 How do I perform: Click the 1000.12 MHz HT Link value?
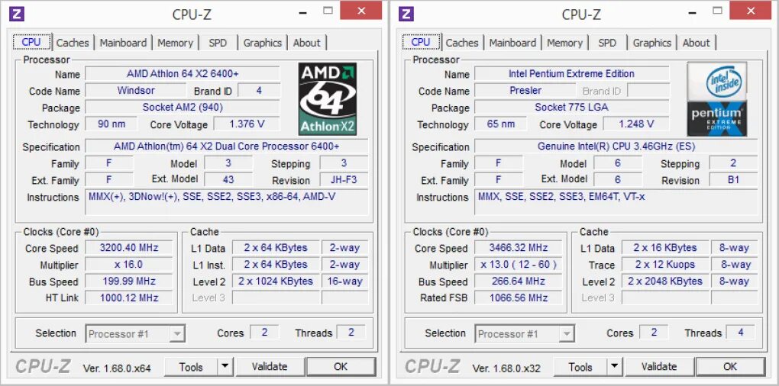128,298
